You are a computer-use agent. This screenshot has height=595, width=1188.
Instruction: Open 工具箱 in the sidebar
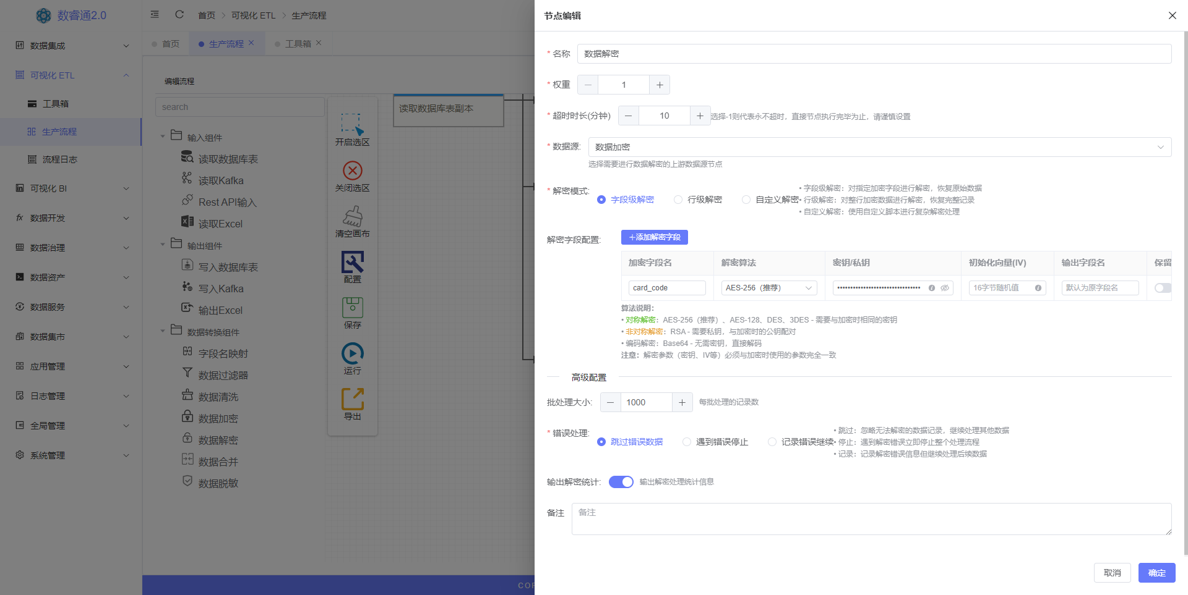click(x=71, y=104)
